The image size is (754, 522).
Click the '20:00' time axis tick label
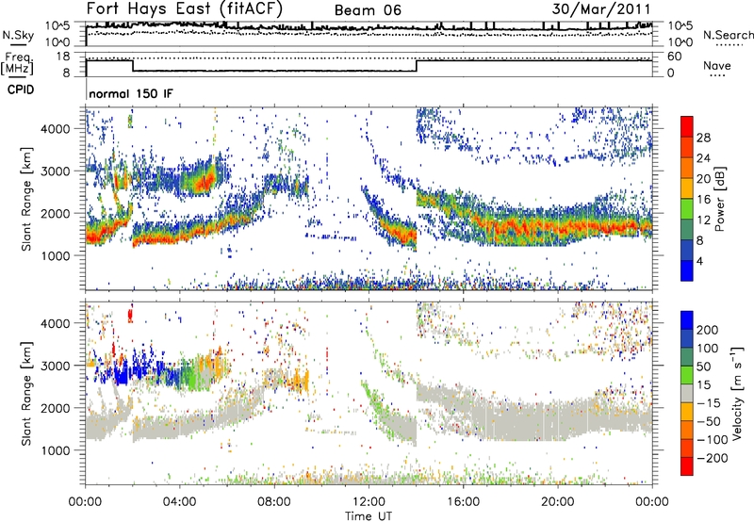pos(557,502)
